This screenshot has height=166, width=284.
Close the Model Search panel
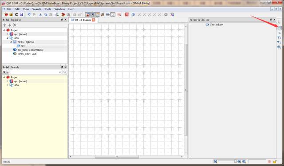click(x=66, y=67)
